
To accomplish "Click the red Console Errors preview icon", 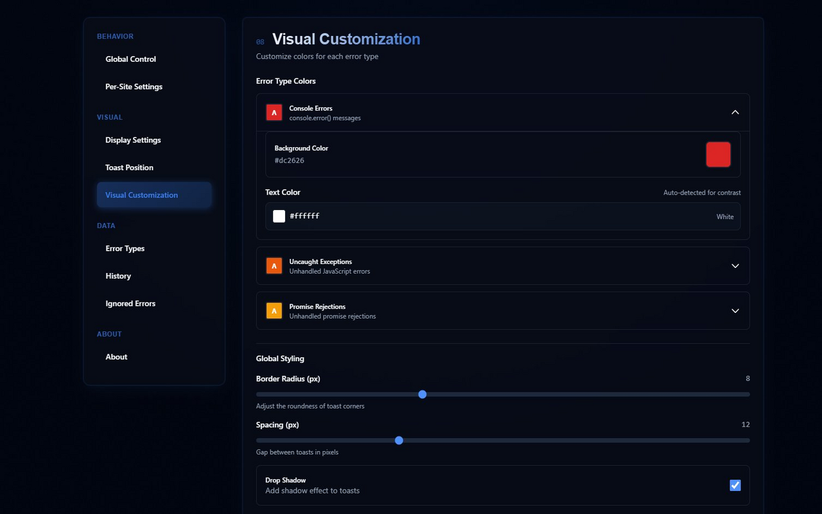I will point(274,112).
